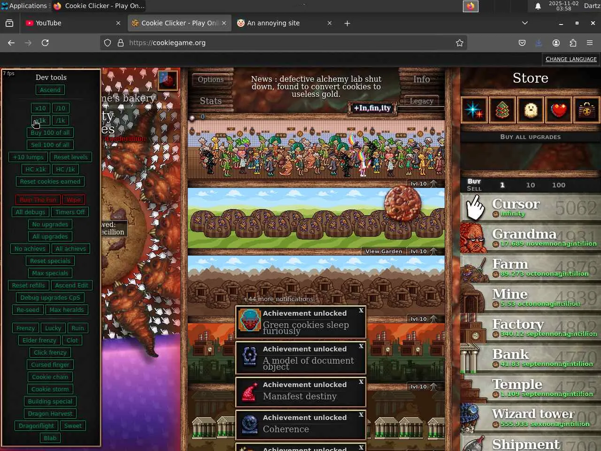This screenshot has width=601, height=451.
Task: Buy a Grandma building in the store
Action: (x=531, y=237)
